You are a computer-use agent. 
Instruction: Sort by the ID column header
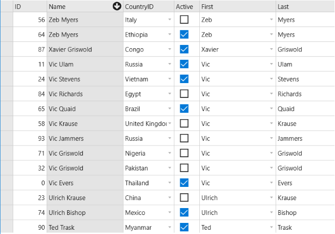click(30, 6)
